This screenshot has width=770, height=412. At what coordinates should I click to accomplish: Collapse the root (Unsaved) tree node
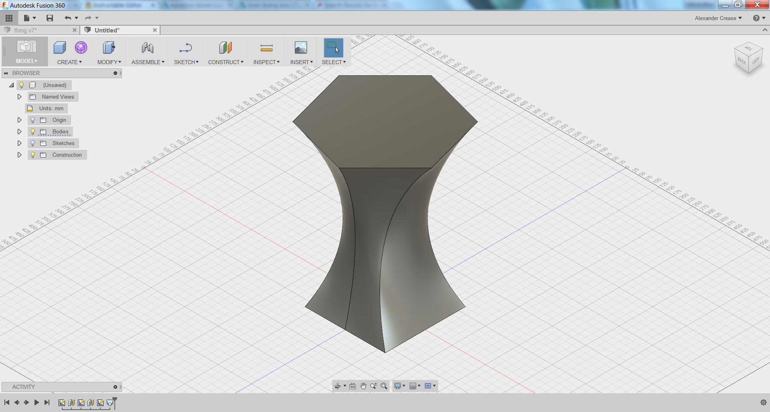click(12, 85)
